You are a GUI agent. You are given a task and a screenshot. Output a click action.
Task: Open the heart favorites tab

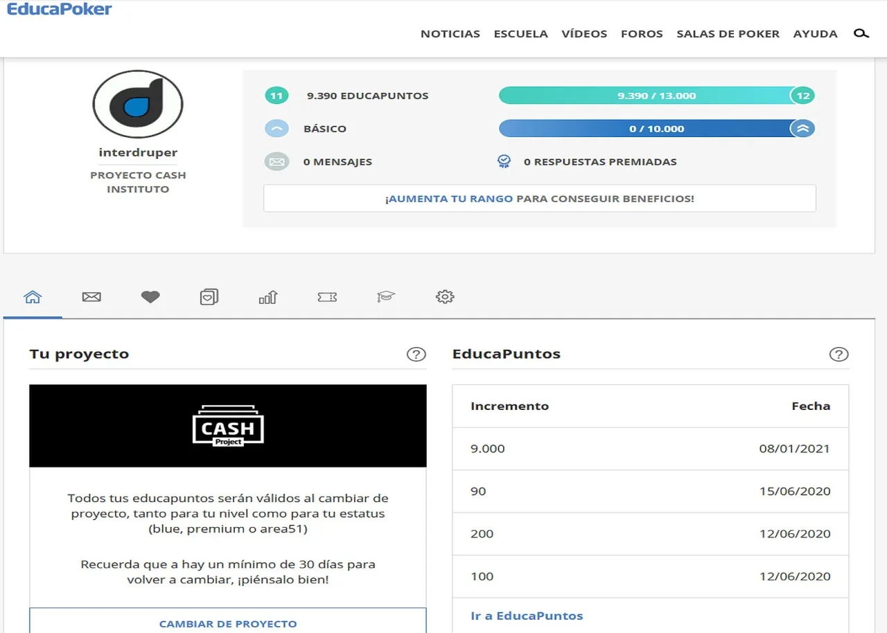150,297
